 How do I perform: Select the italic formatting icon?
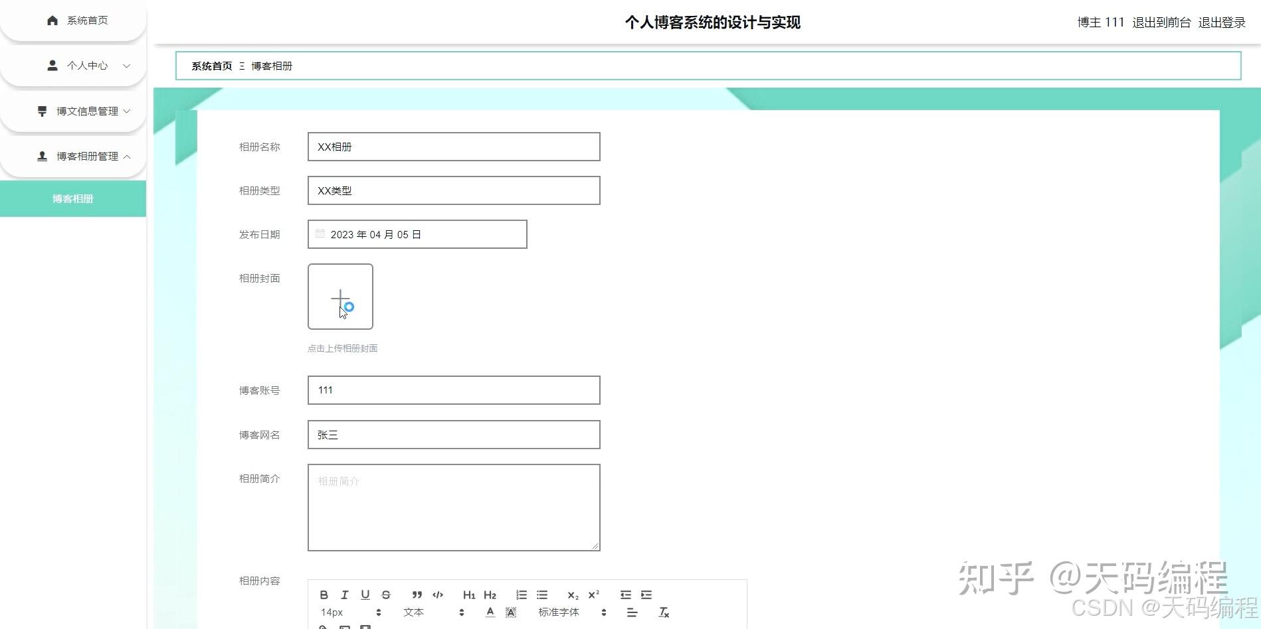344,594
